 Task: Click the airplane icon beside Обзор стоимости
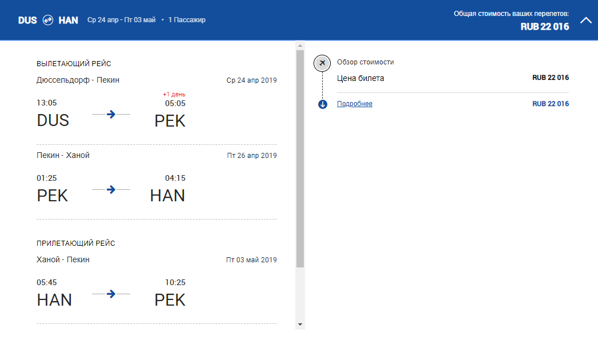(x=322, y=63)
